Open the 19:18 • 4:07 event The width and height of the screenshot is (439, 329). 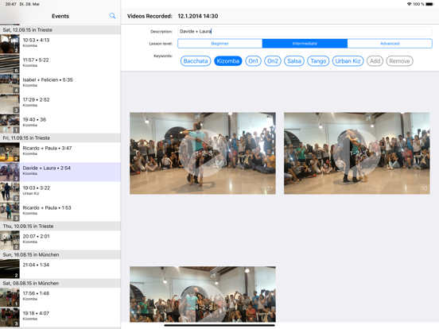point(60,317)
